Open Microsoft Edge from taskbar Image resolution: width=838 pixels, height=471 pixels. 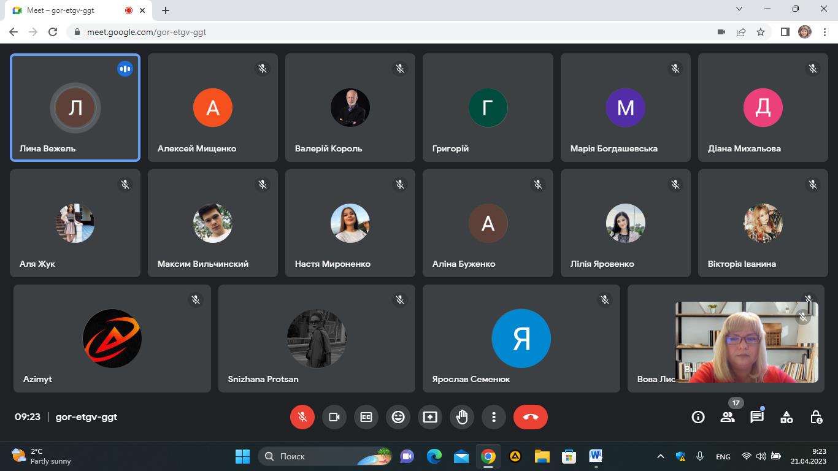434,456
